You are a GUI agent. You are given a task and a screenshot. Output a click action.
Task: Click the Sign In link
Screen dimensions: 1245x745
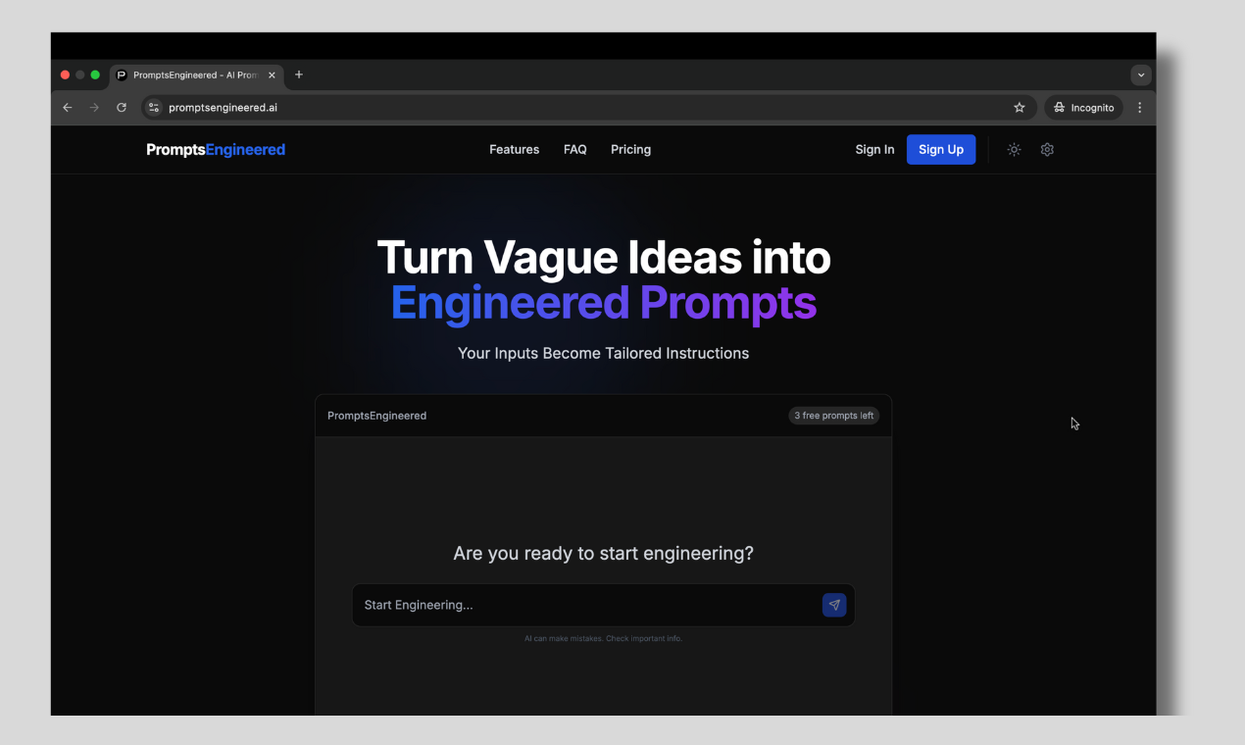(x=874, y=150)
